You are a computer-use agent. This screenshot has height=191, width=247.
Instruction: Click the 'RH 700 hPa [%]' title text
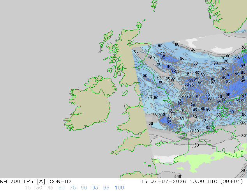(x=23, y=182)
